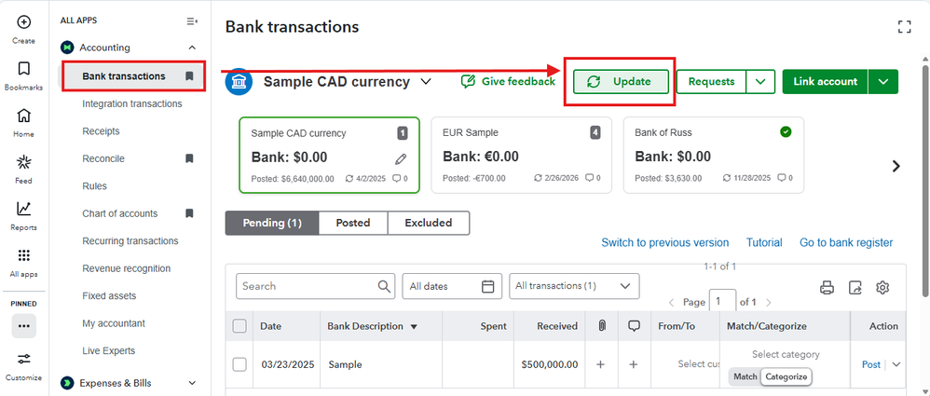The image size is (930, 396).
Task: Click Switch to previous version link
Action: (664, 242)
